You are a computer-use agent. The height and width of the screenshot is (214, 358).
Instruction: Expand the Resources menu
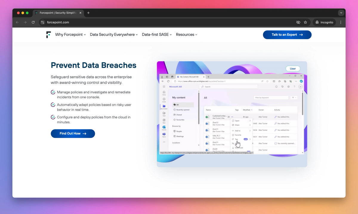(186, 35)
